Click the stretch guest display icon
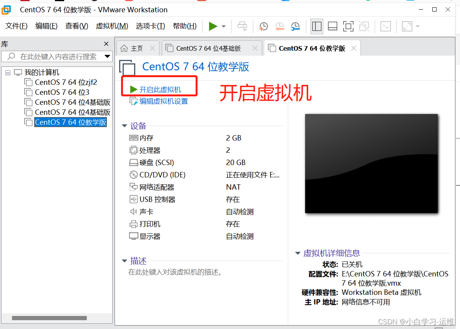This screenshot has width=460, height=329. (407, 26)
